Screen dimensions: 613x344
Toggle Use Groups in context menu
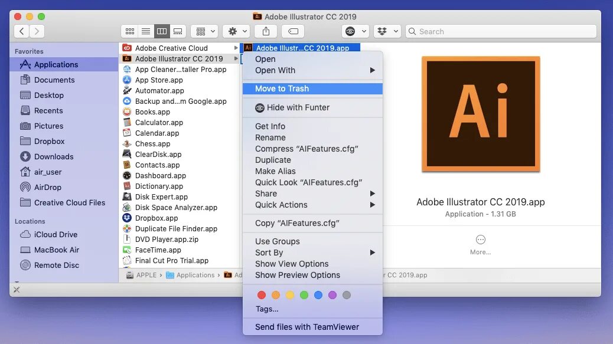click(312, 241)
